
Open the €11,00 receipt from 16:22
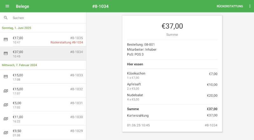[41, 119]
